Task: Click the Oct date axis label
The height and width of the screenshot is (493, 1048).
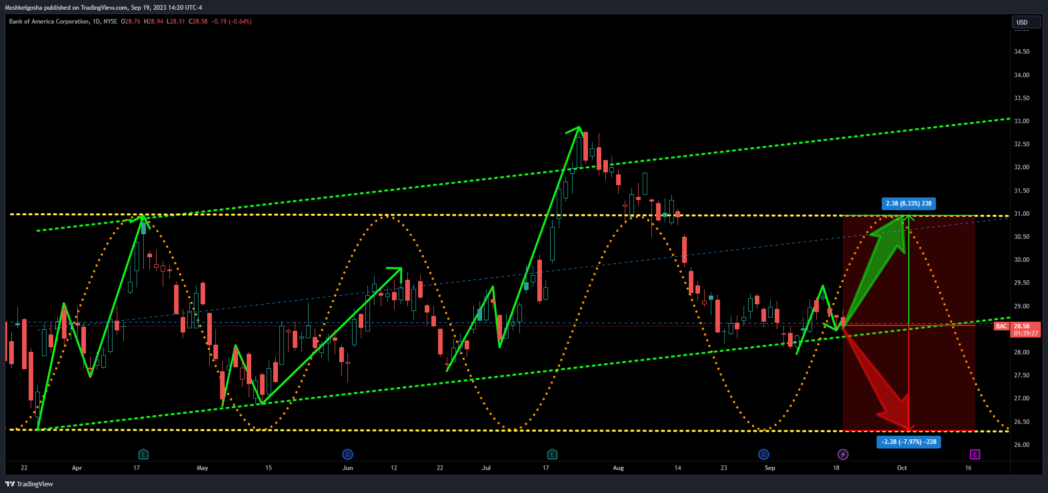Action: tap(902, 468)
